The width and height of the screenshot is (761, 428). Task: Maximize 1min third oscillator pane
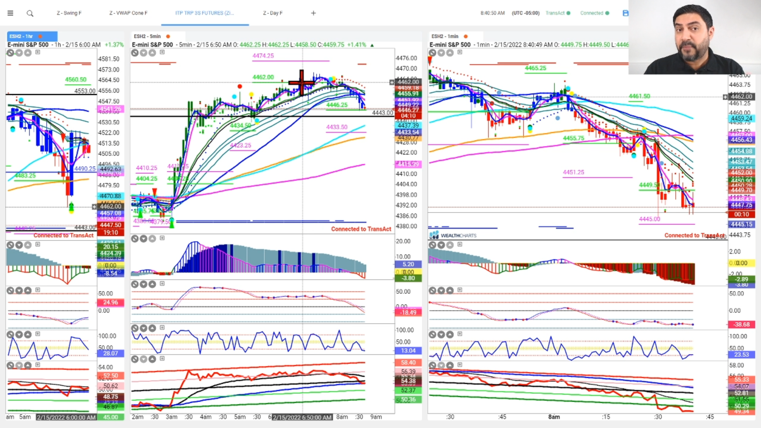460,334
